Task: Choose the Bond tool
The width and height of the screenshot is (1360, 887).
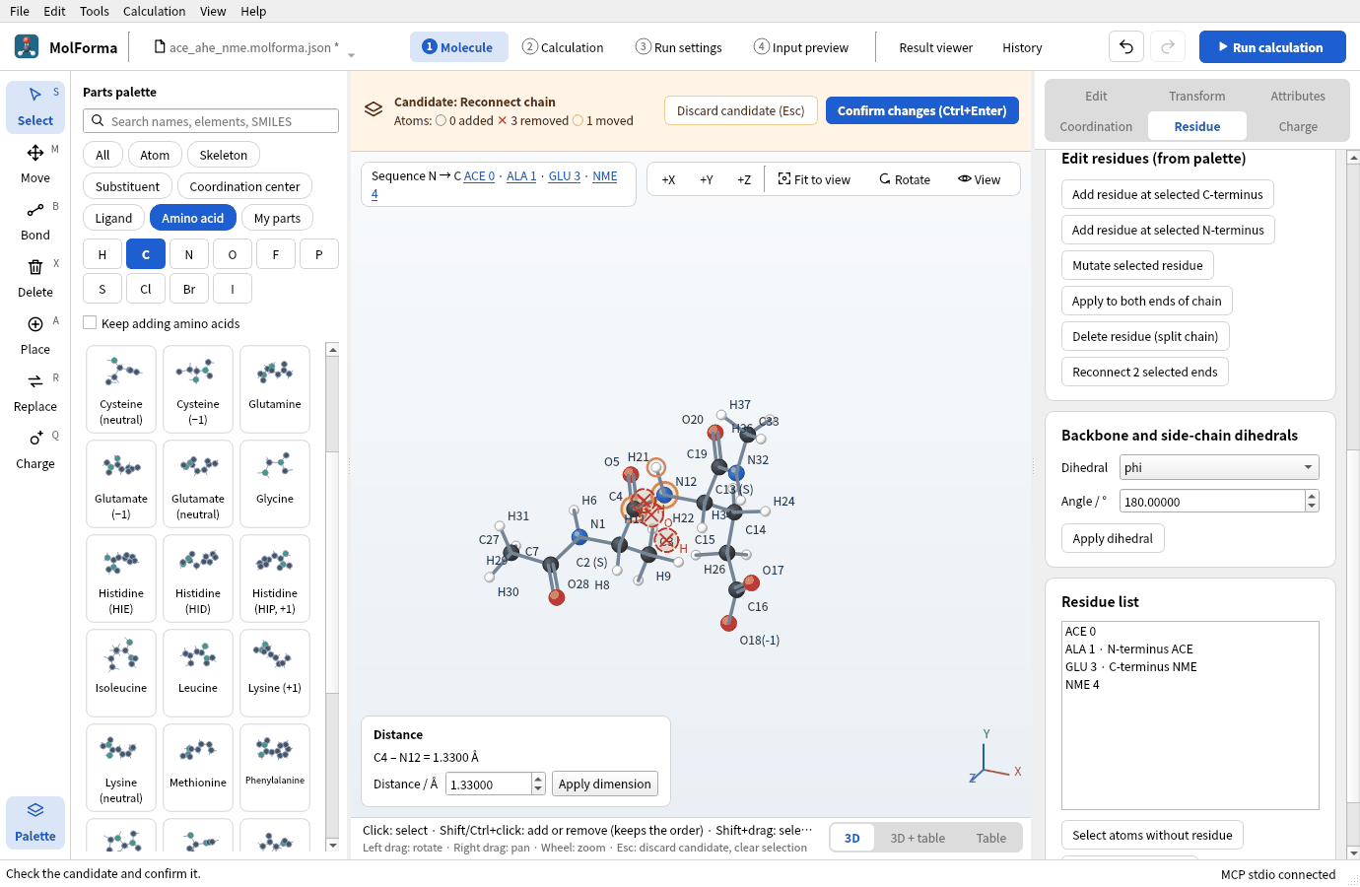Action: coord(35,221)
